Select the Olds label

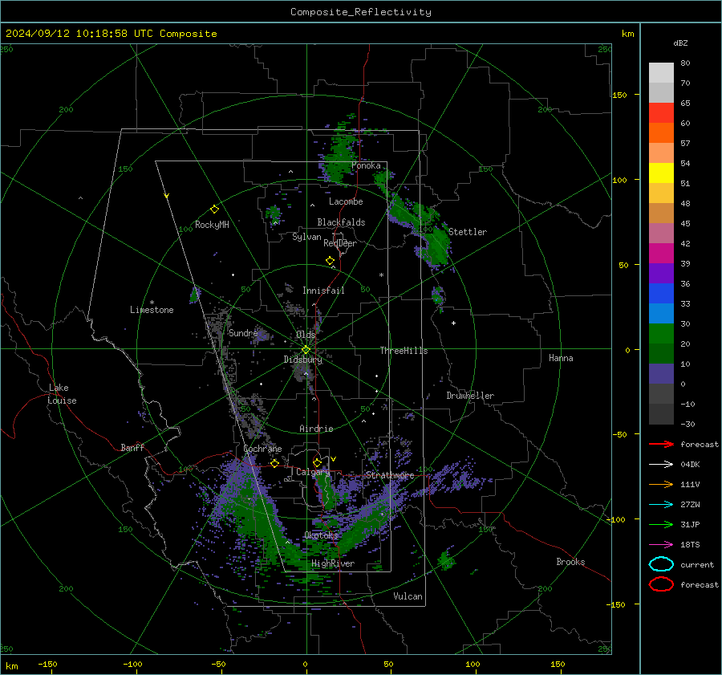click(x=306, y=334)
